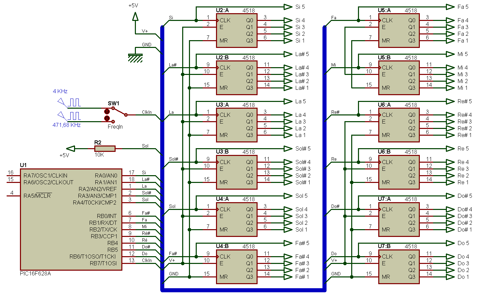Select the RB7/T1OSI pin label on U1
The image size is (480, 297).
103,263
